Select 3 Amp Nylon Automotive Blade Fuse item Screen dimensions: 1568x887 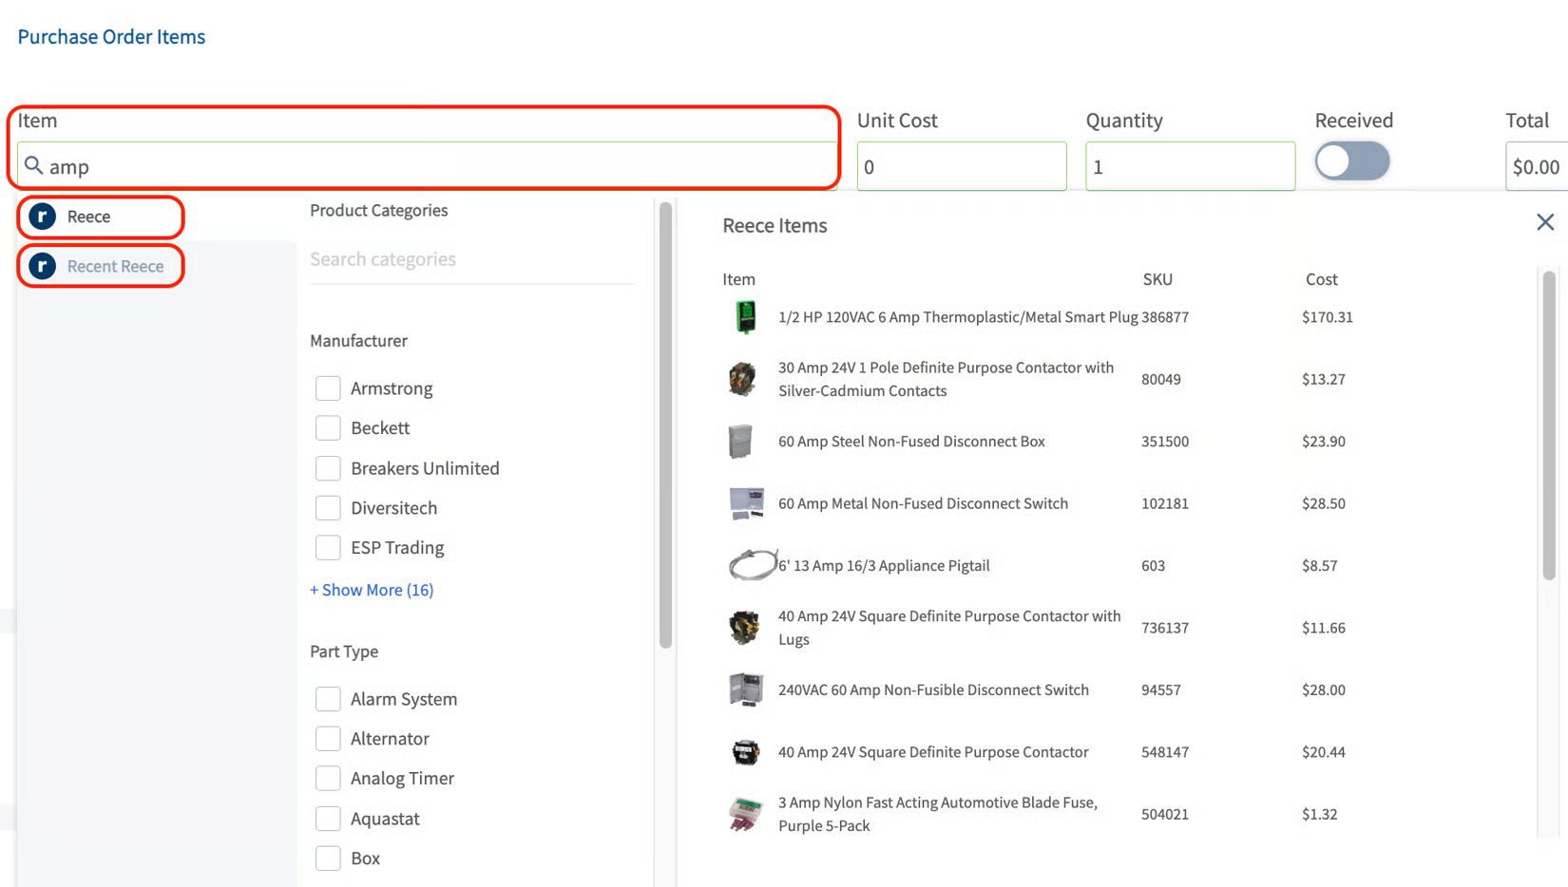tap(938, 814)
